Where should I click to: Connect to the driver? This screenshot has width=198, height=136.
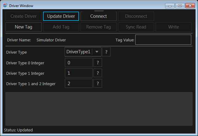pos(98,16)
